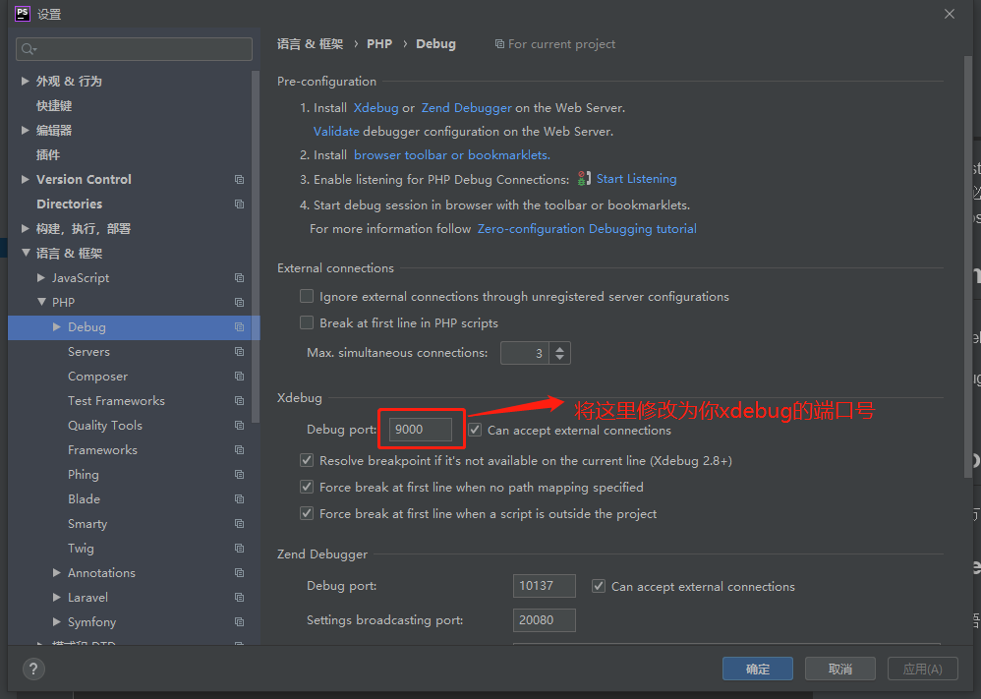Open the Test Frameworks settings page
The image size is (981, 699).
116,401
